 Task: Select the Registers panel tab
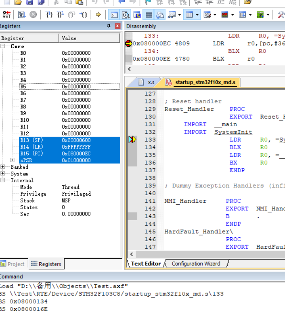[x=46, y=264]
